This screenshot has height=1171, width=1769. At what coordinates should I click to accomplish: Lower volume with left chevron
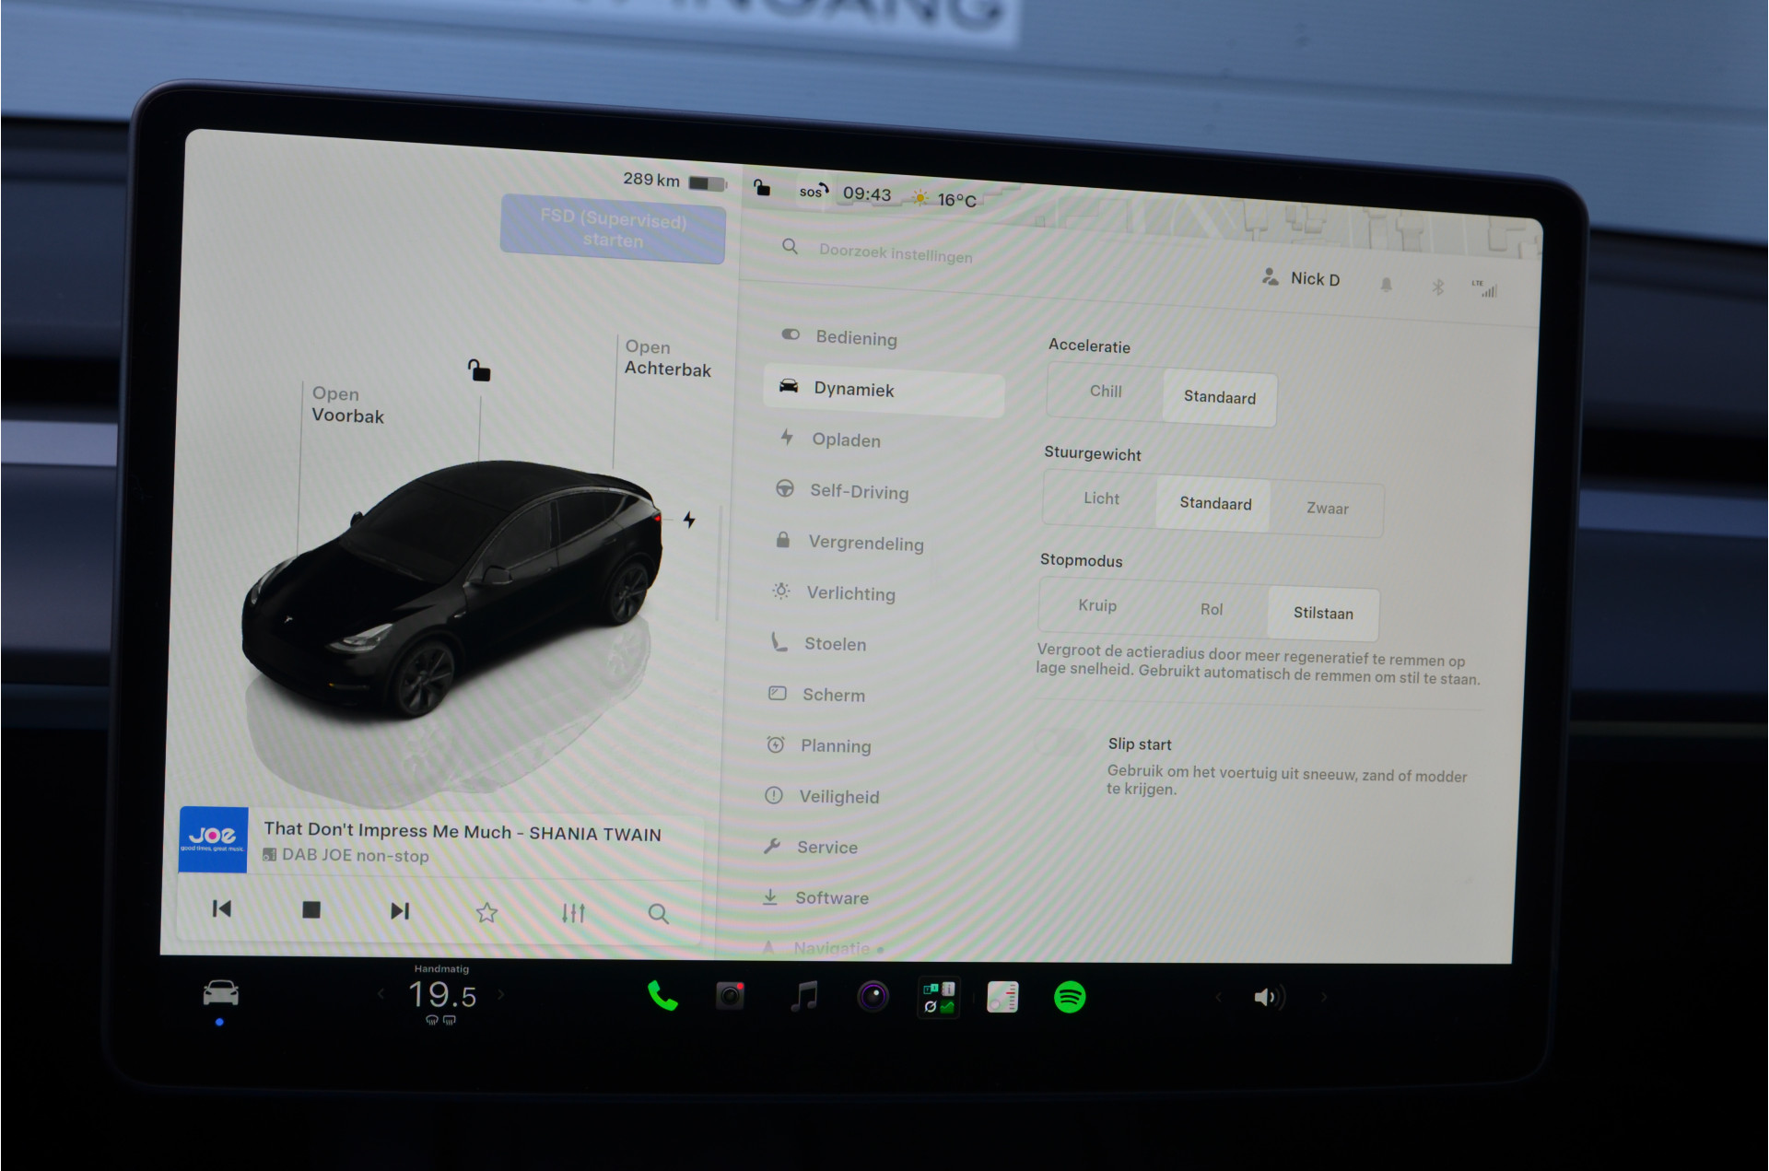coord(1218,997)
